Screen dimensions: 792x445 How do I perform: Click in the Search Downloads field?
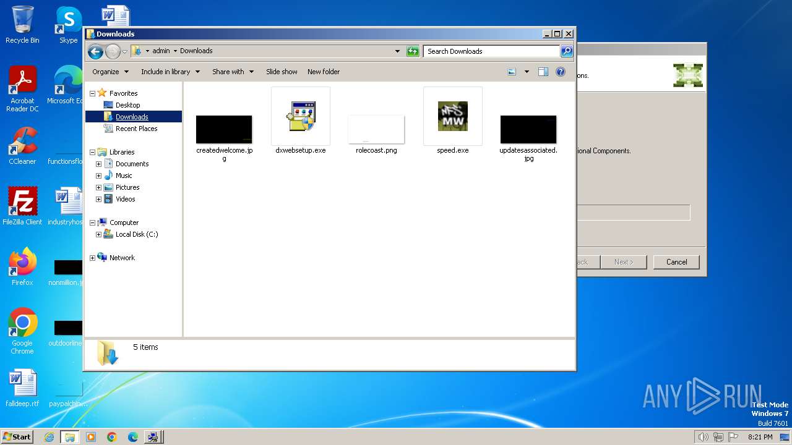(x=492, y=51)
